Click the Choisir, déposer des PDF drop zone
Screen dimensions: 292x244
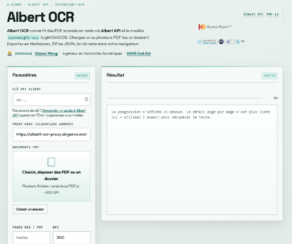(x=52, y=176)
